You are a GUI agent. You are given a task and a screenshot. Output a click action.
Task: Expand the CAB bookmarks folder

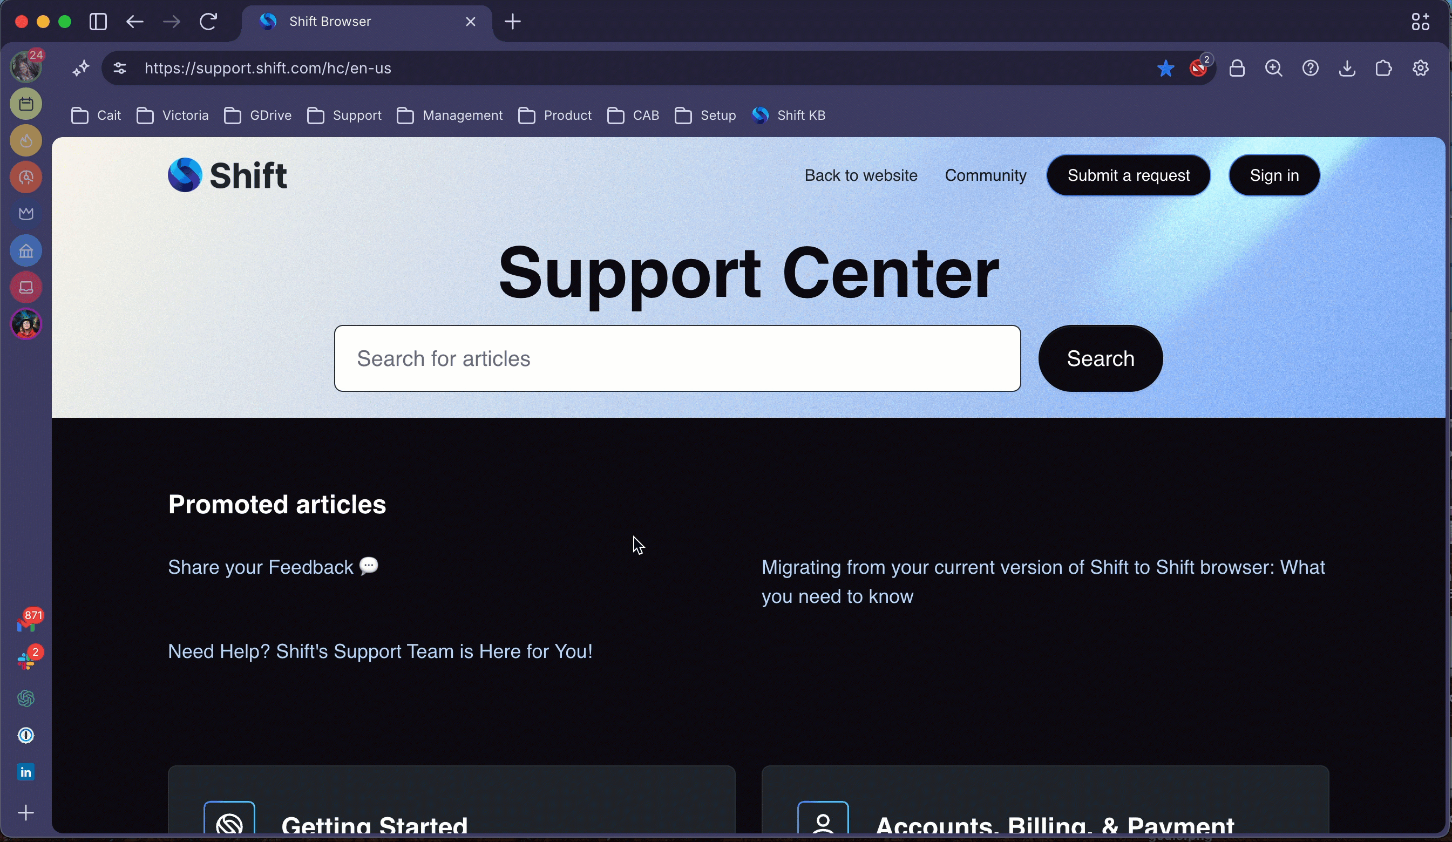point(633,116)
